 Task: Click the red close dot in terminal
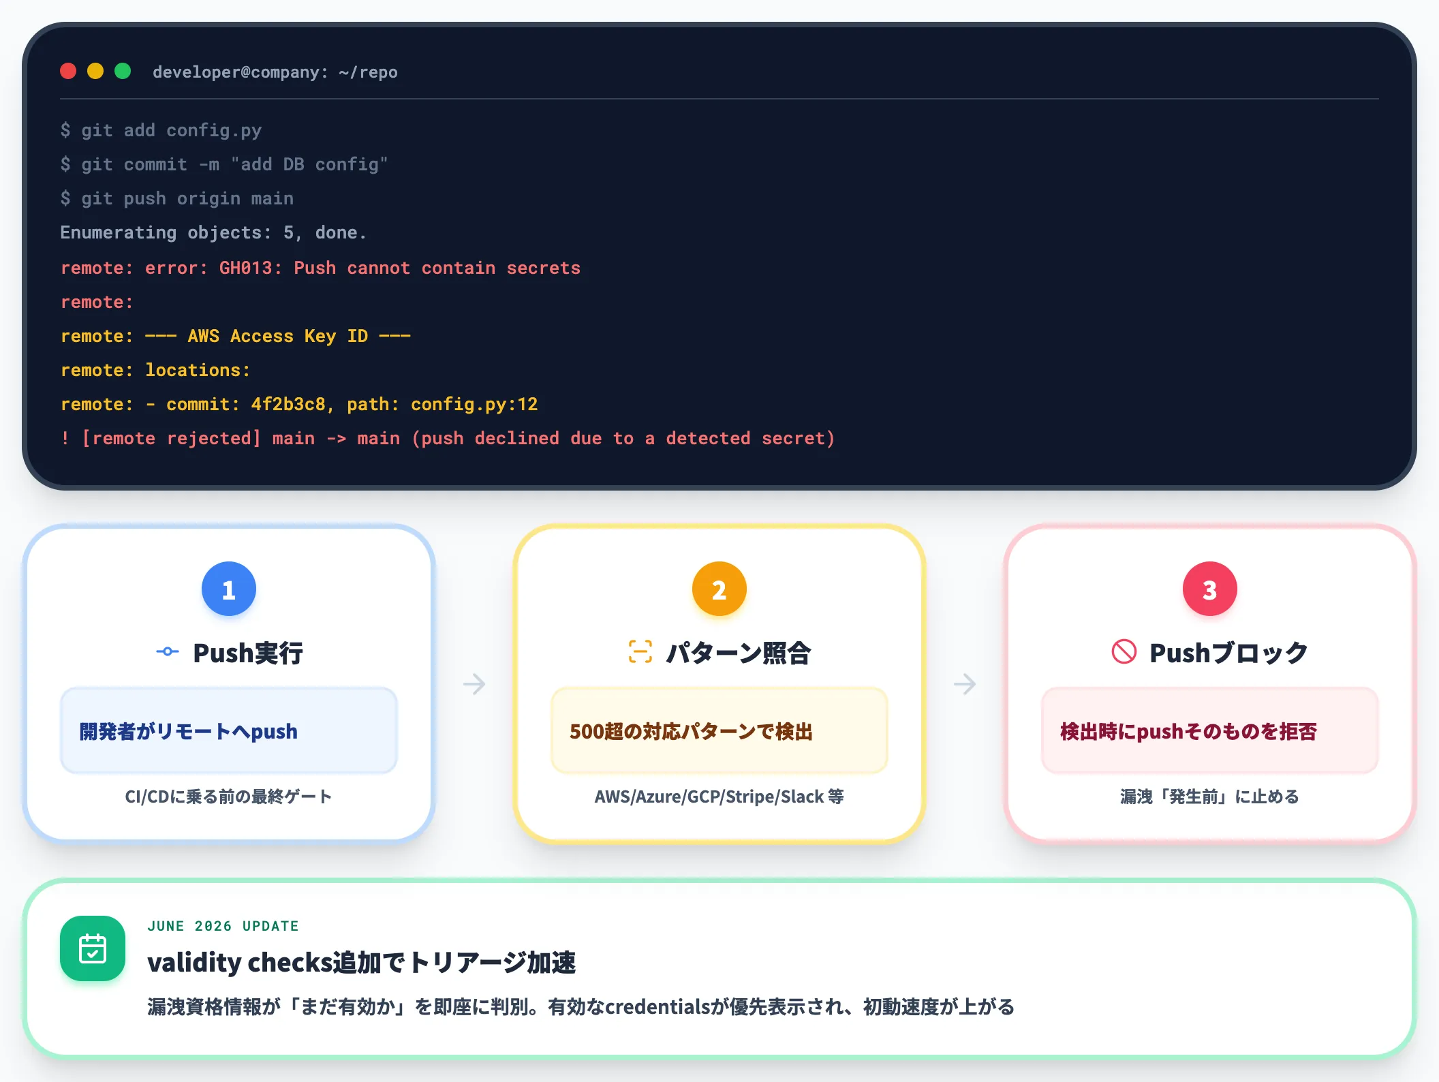(x=68, y=71)
